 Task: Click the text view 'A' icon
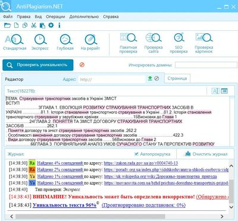[x=215, y=91]
